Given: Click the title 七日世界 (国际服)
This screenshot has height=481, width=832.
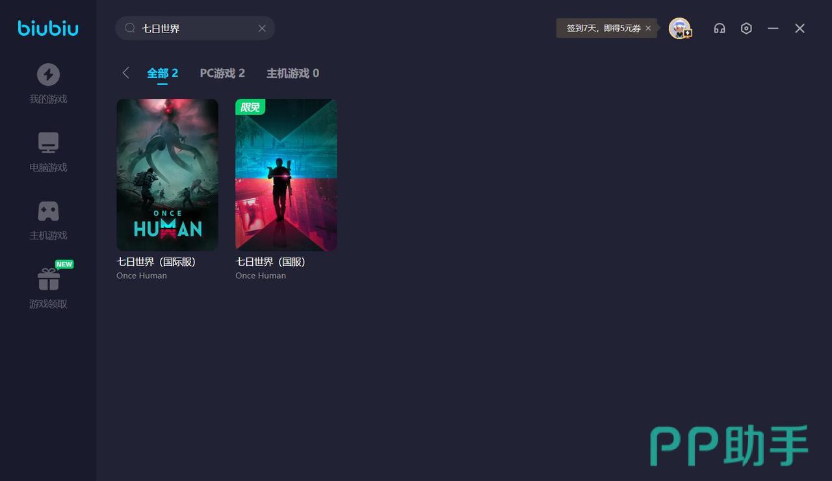Looking at the screenshot, I should pos(156,262).
